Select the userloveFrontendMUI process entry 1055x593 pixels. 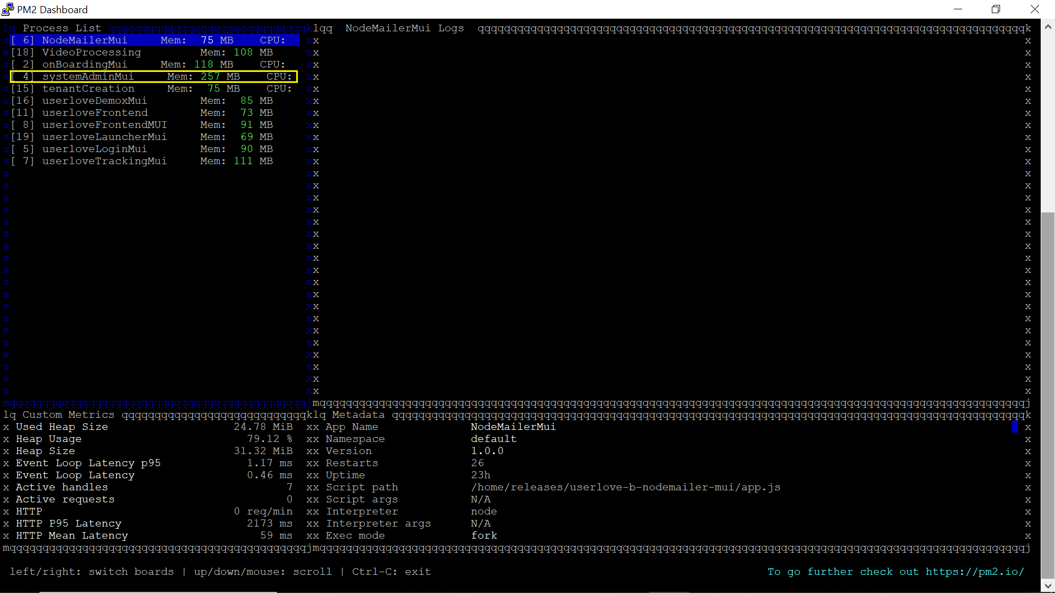click(x=104, y=125)
